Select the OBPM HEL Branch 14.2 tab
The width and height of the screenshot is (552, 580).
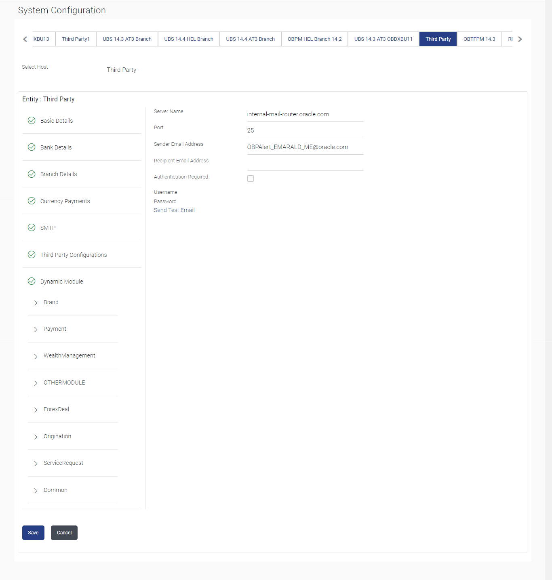[x=315, y=39]
